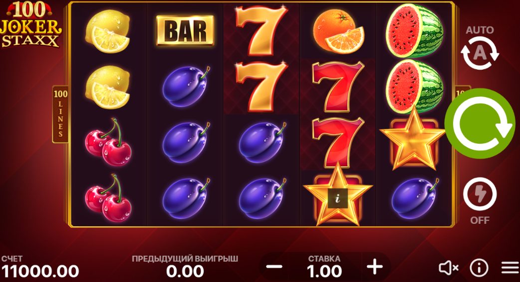Increase the bet with plus button
The width and height of the screenshot is (520, 282).
point(375,267)
